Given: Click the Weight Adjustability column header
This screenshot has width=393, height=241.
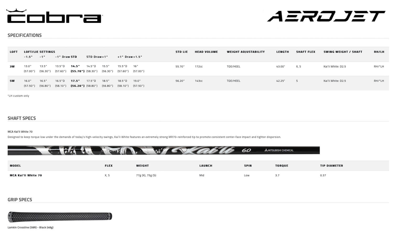Looking at the screenshot, I should tap(246, 52).
